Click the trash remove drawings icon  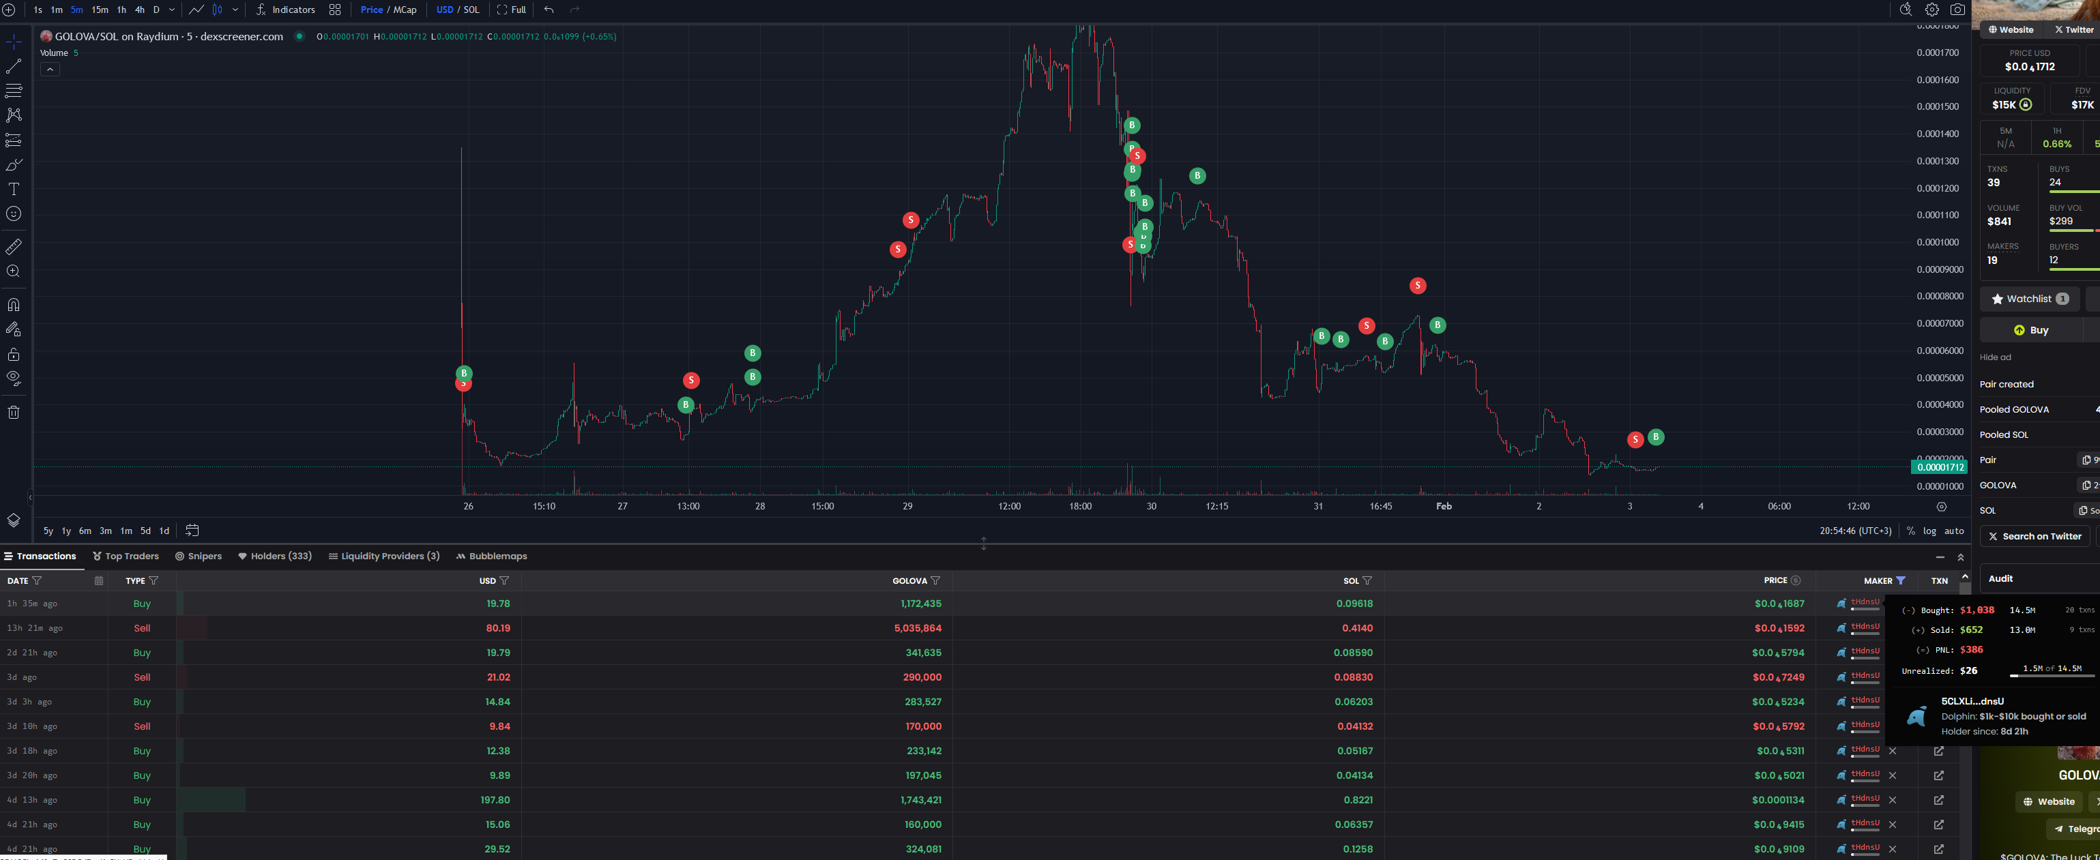click(x=14, y=412)
